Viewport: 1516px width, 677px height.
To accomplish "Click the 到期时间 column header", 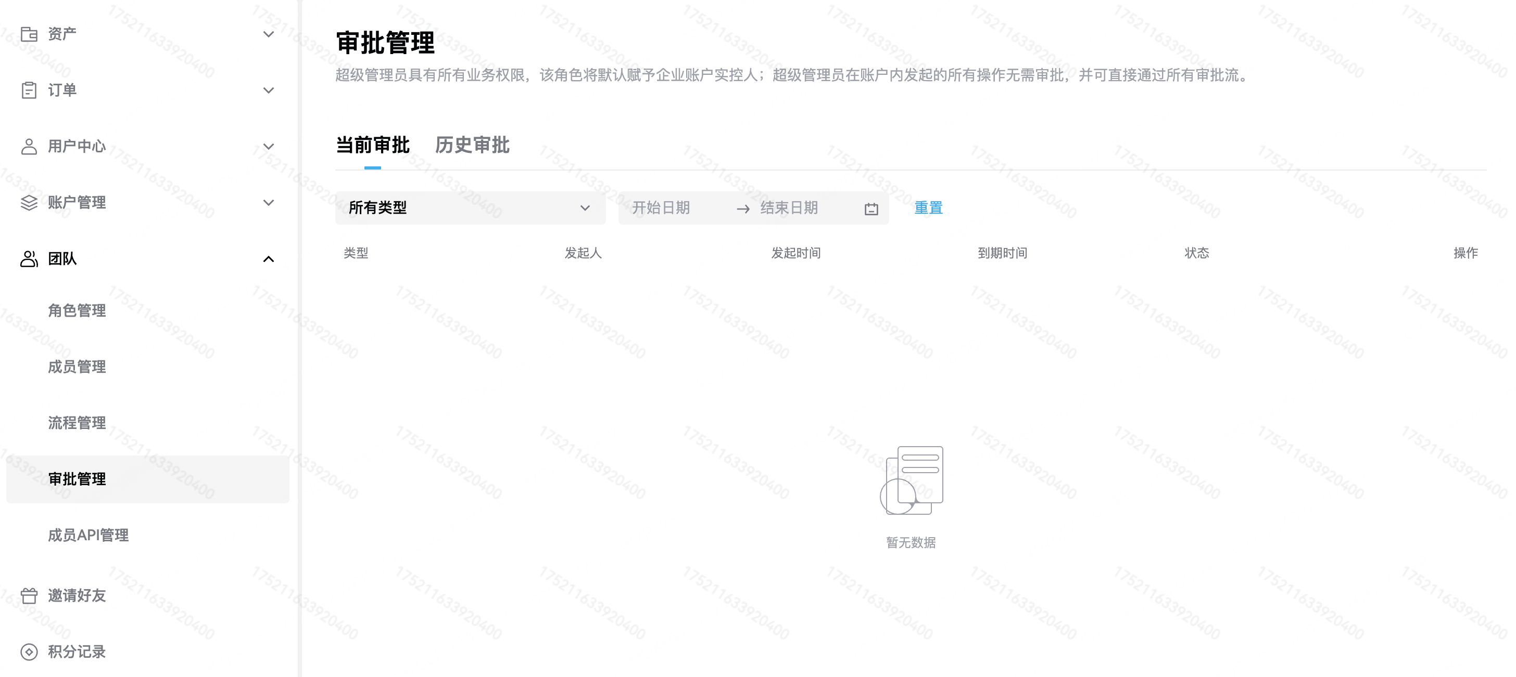I will (x=1003, y=253).
